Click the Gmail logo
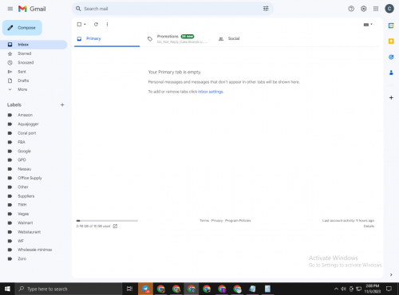399x295 pixels. coord(32,9)
